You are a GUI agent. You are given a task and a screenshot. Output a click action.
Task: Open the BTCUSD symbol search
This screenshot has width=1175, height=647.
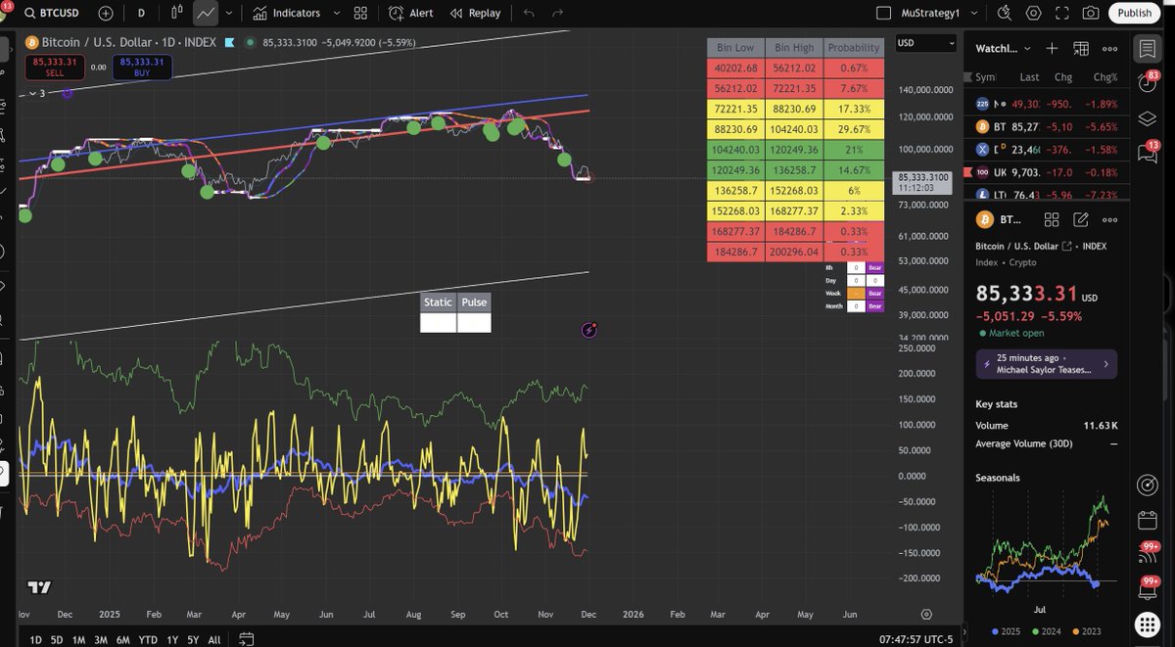(x=54, y=13)
